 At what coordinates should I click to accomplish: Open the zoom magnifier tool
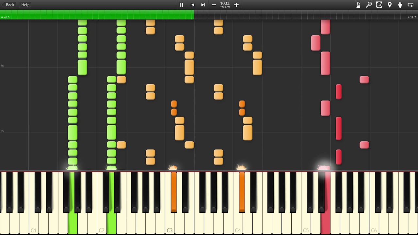(x=369, y=5)
